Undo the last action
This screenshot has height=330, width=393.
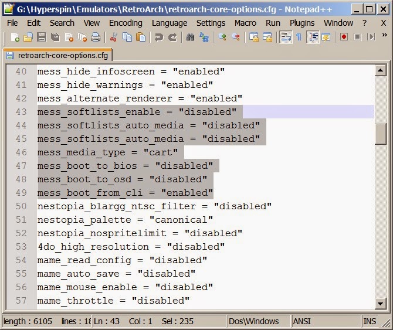(158, 38)
